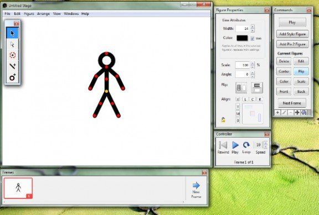Open the Figure menu

29,14
